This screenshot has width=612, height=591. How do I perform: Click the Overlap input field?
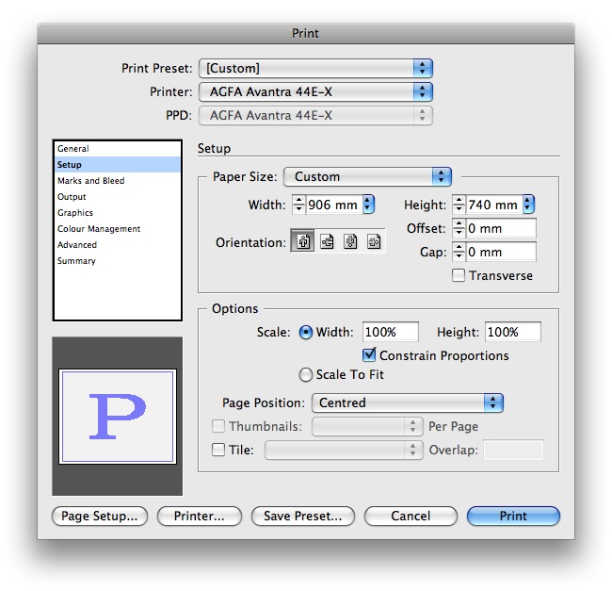click(x=513, y=450)
